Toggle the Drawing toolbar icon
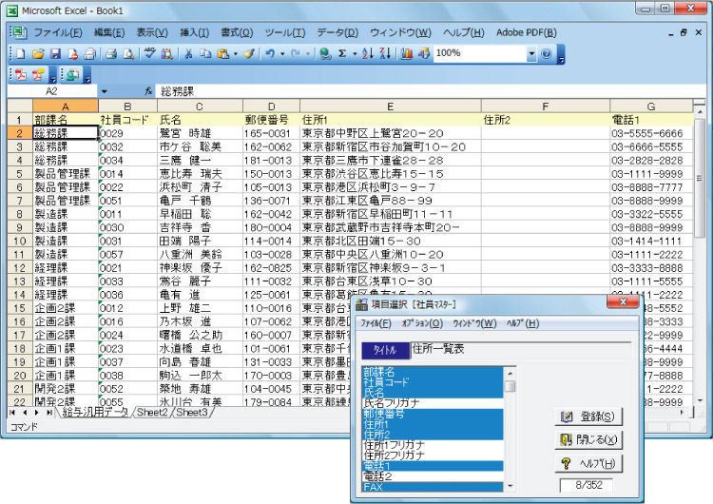Viewport: 713px width, 504px height. coord(424,54)
